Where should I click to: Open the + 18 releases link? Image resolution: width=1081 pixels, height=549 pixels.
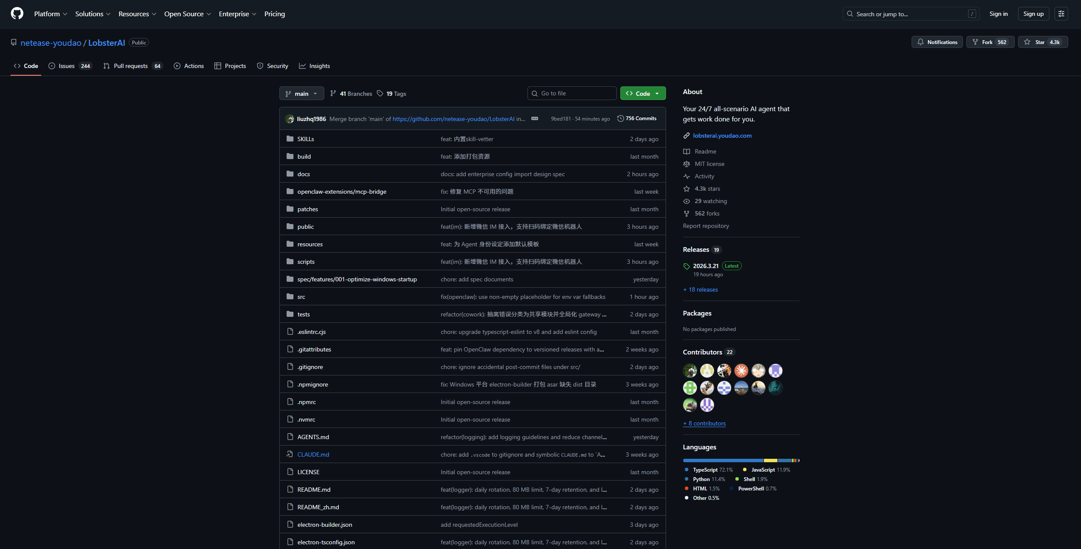point(700,289)
